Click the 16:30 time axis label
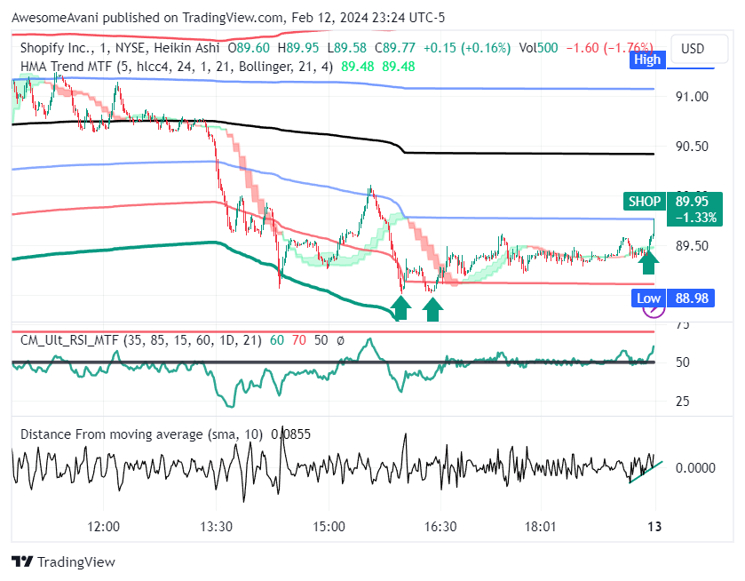This screenshot has height=581, width=745. point(440,526)
